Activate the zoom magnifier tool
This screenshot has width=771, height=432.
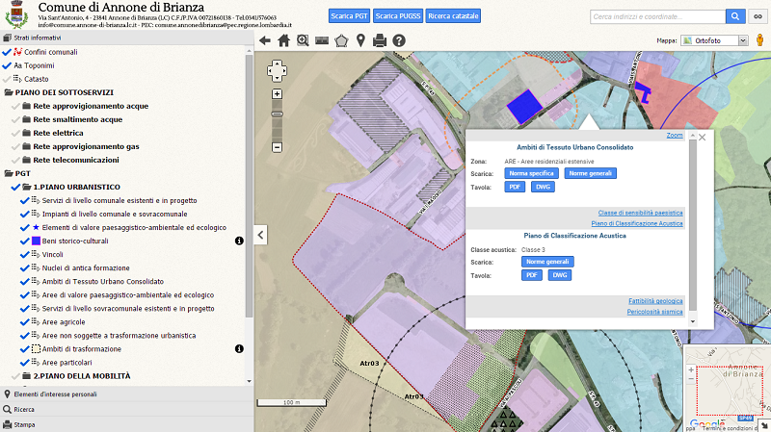click(x=303, y=40)
